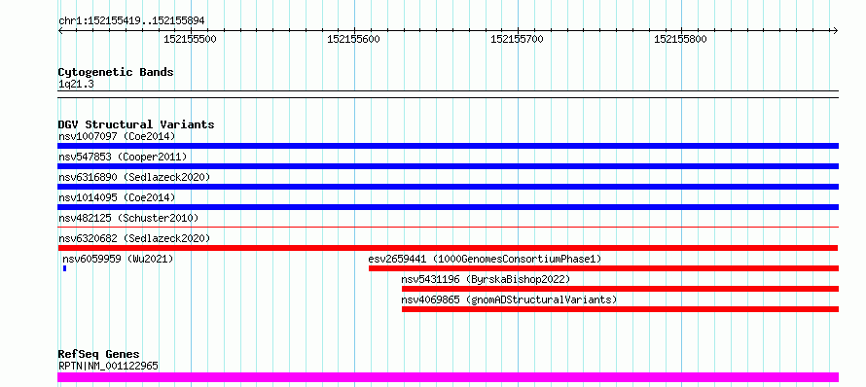Open the nsv6059959 (Wu2021) label
Image resolution: width=866 pixels, height=387 pixels.
118,259
